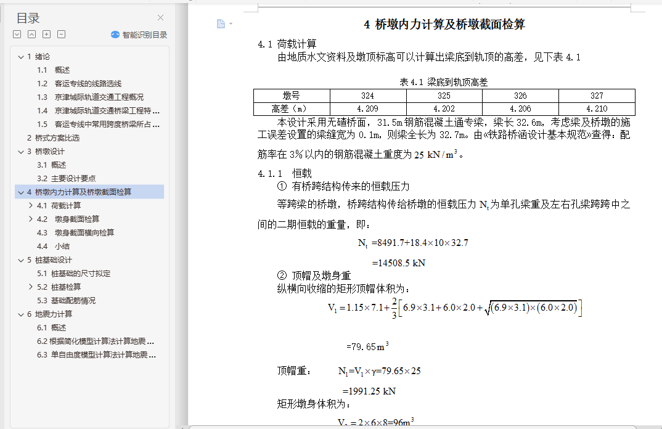Go to 6 地震力计算 entry
The image size is (662, 429).
pos(49,314)
